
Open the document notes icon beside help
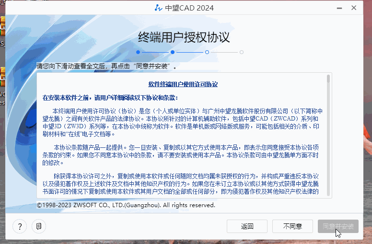(39, 226)
